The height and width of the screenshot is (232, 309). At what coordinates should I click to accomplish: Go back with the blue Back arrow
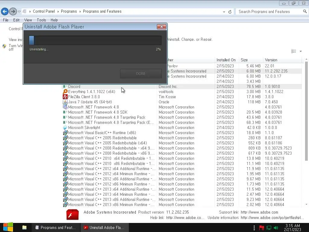tap(5, 11)
